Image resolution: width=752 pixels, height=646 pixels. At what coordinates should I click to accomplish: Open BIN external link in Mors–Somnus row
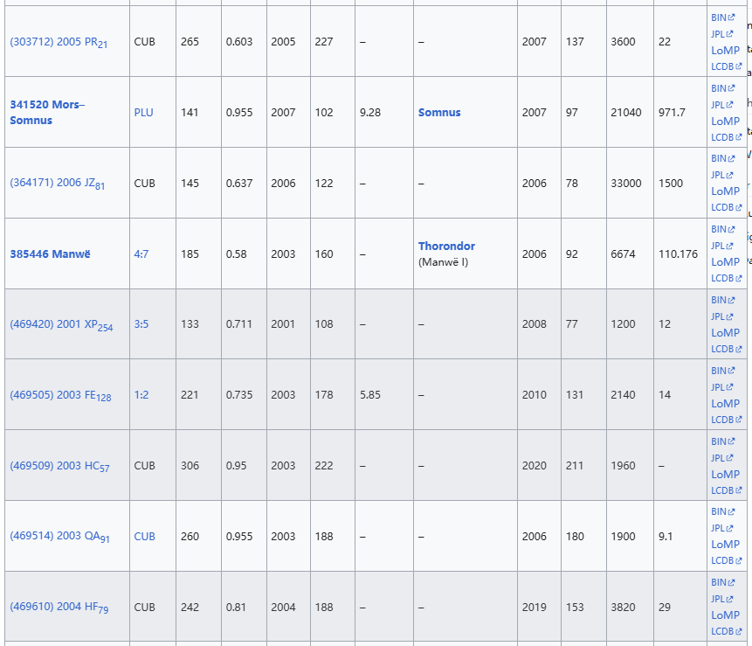tap(719, 88)
